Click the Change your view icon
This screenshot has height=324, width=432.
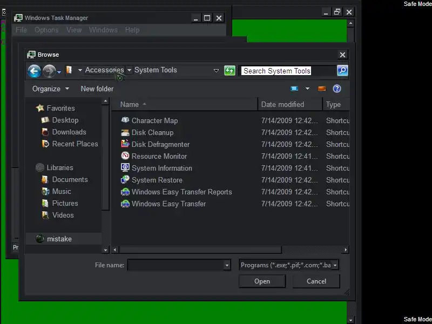click(x=294, y=89)
